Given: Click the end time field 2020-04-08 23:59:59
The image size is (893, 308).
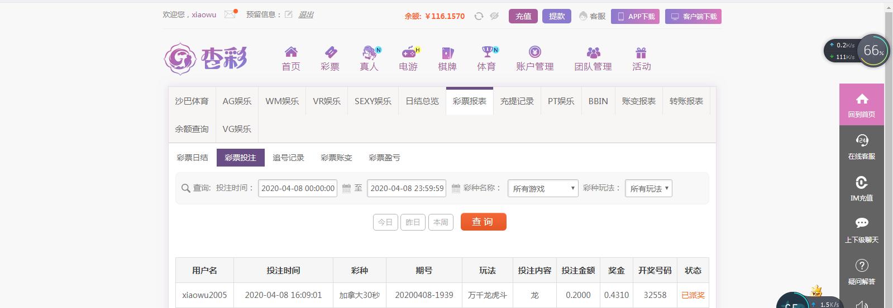Looking at the screenshot, I should pyautogui.click(x=407, y=188).
